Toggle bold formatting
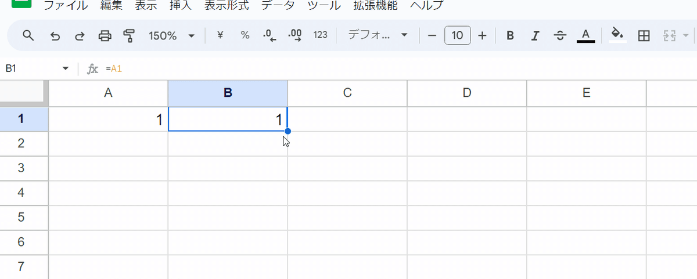The image size is (697, 279). pyautogui.click(x=510, y=36)
